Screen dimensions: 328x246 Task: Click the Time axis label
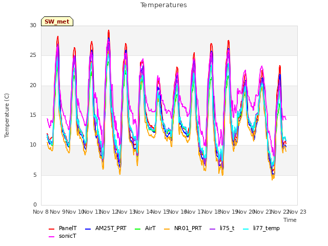coord(290,220)
